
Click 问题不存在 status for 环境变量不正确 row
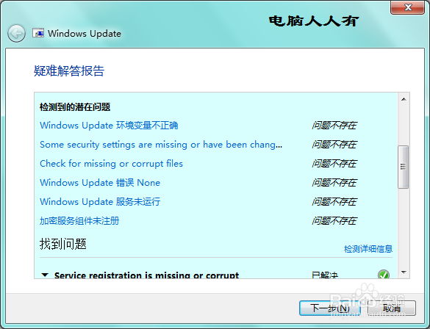(x=334, y=126)
